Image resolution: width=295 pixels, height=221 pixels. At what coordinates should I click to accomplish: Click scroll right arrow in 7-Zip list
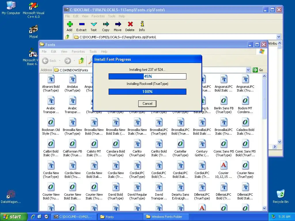(275, 146)
